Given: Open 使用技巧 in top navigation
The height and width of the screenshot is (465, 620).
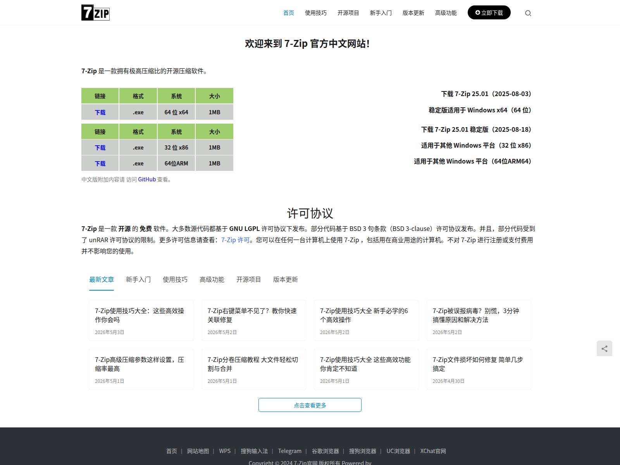Looking at the screenshot, I should tap(316, 13).
